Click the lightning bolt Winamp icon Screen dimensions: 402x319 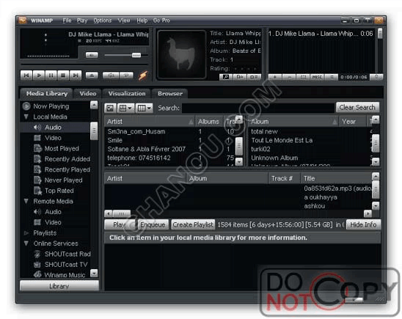(143, 76)
